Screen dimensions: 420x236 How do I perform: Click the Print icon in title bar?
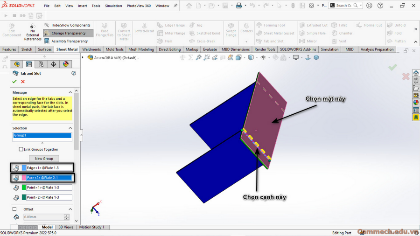[x=238, y=6]
